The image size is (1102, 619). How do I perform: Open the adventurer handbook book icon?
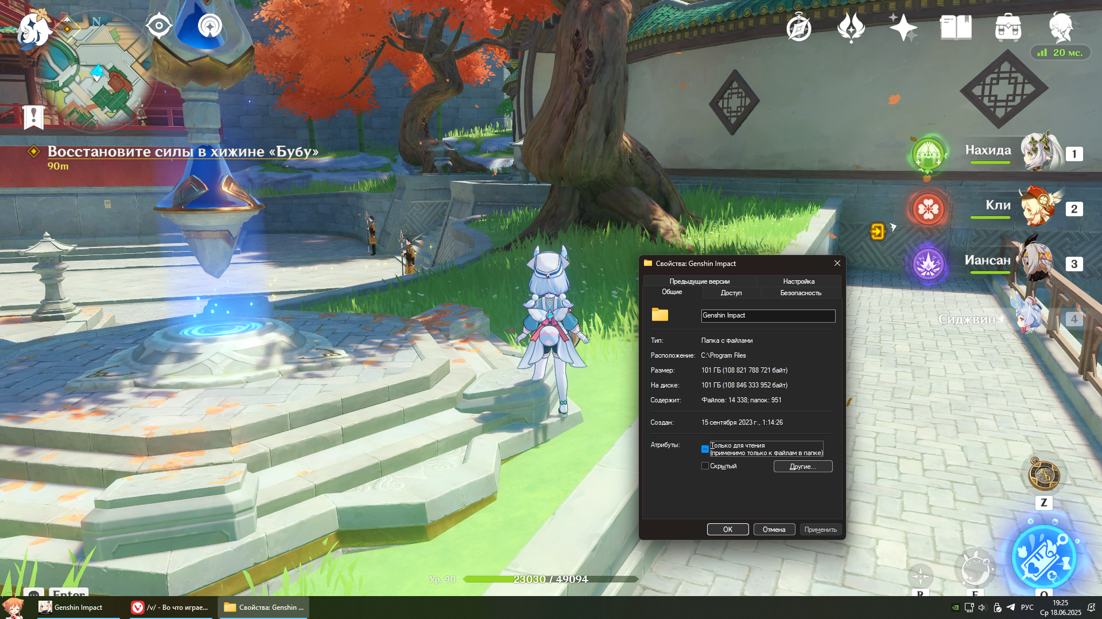[x=956, y=27]
